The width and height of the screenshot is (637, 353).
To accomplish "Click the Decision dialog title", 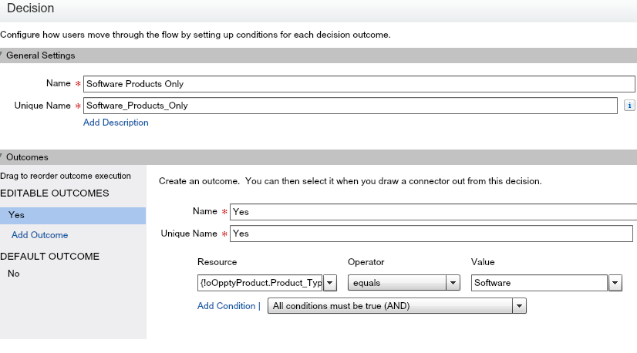I will (x=31, y=8).
